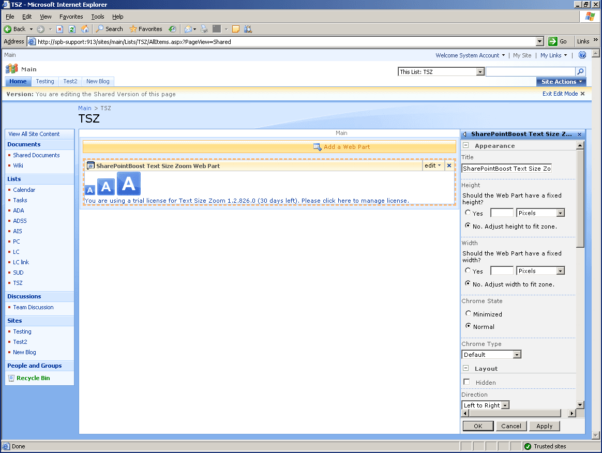The width and height of the screenshot is (602, 453).
Task: Open the Tools menu
Action: tap(98, 17)
